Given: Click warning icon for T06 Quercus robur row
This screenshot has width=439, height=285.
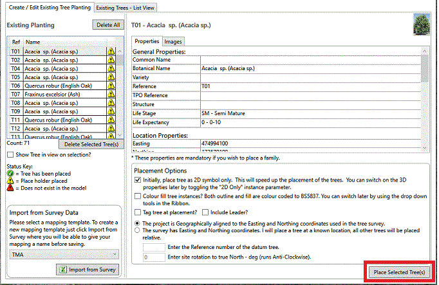Looking at the screenshot, I should pos(111,86).
